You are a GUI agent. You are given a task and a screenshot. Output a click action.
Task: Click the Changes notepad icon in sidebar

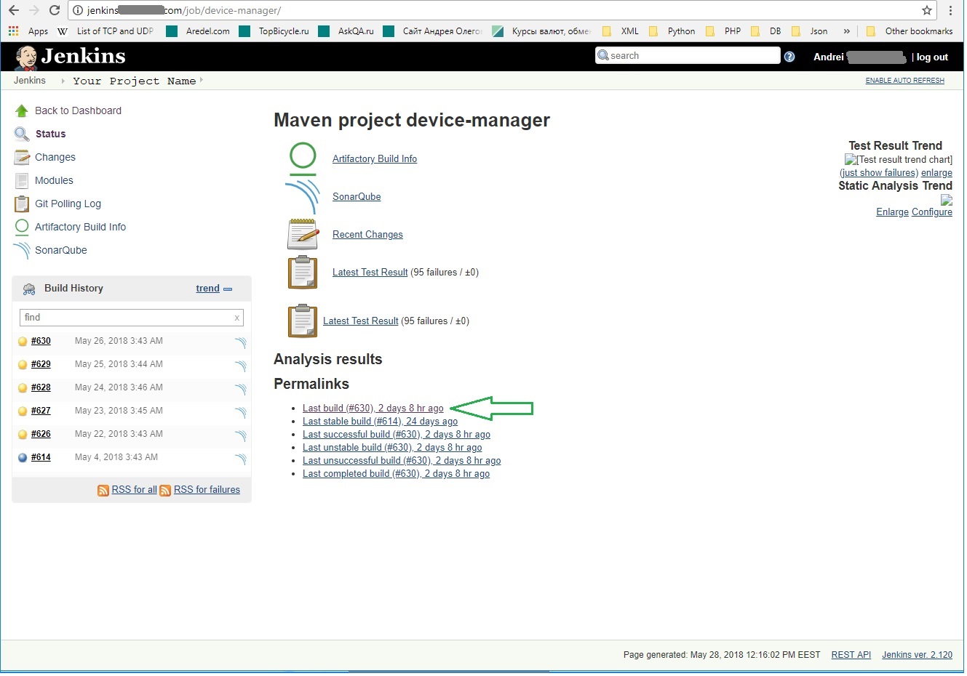coord(21,157)
